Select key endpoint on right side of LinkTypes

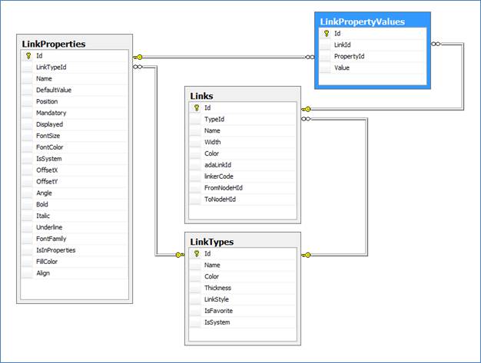click(x=306, y=255)
